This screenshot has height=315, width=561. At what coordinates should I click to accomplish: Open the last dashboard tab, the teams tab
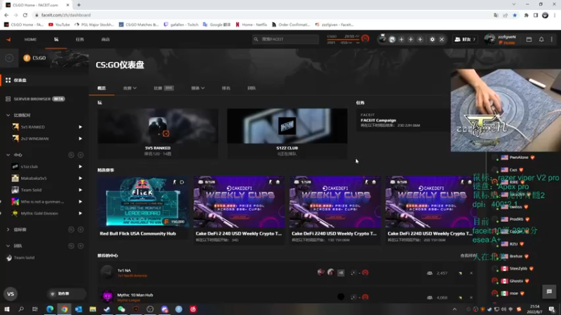pyautogui.click(x=252, y=88)
